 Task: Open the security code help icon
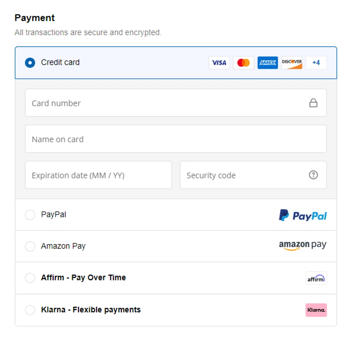[313, 175]
